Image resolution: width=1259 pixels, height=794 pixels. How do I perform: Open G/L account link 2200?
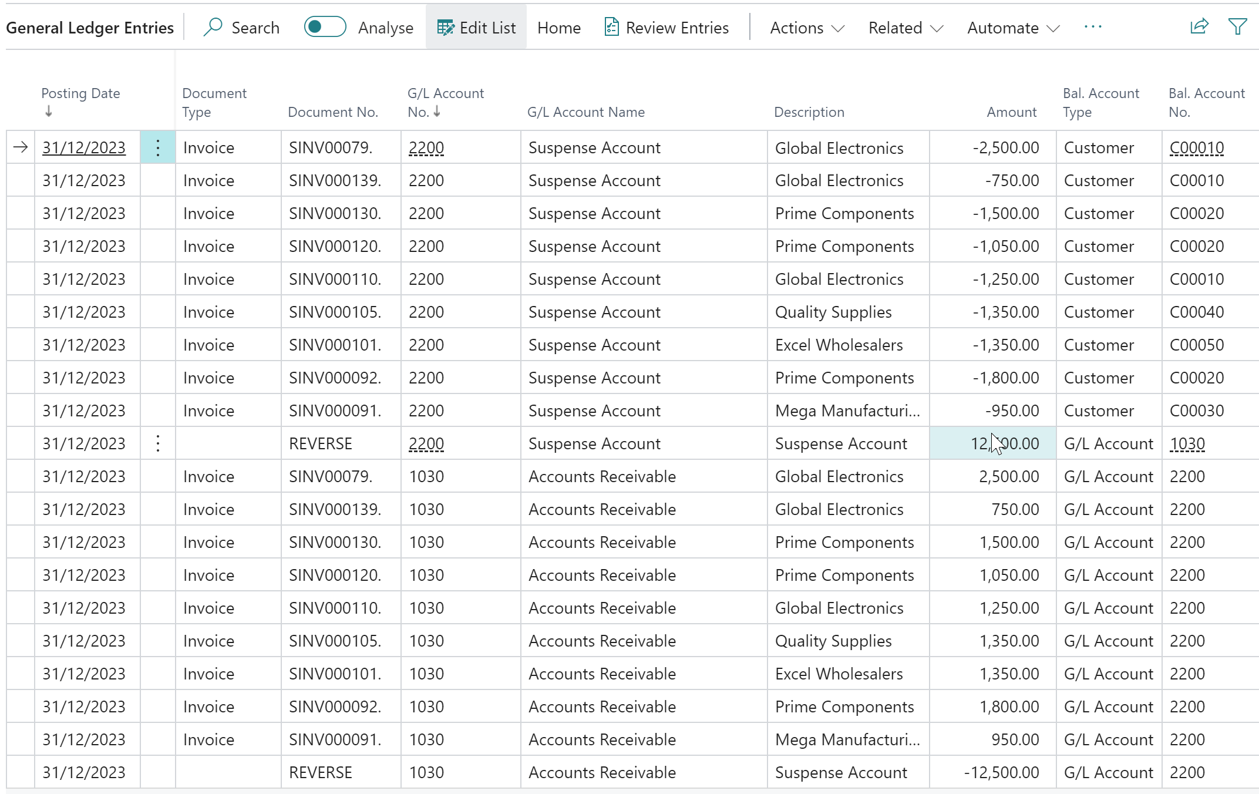(426, 147)
